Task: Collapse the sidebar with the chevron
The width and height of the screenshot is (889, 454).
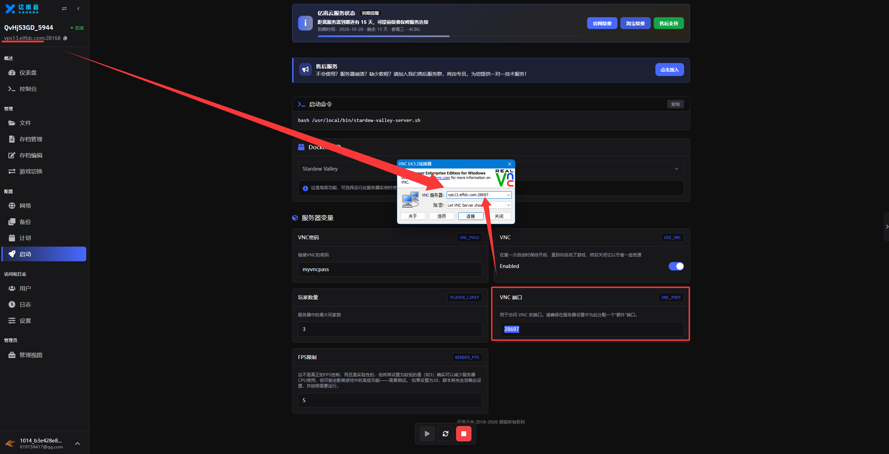Action: click(x=78, y=8)
